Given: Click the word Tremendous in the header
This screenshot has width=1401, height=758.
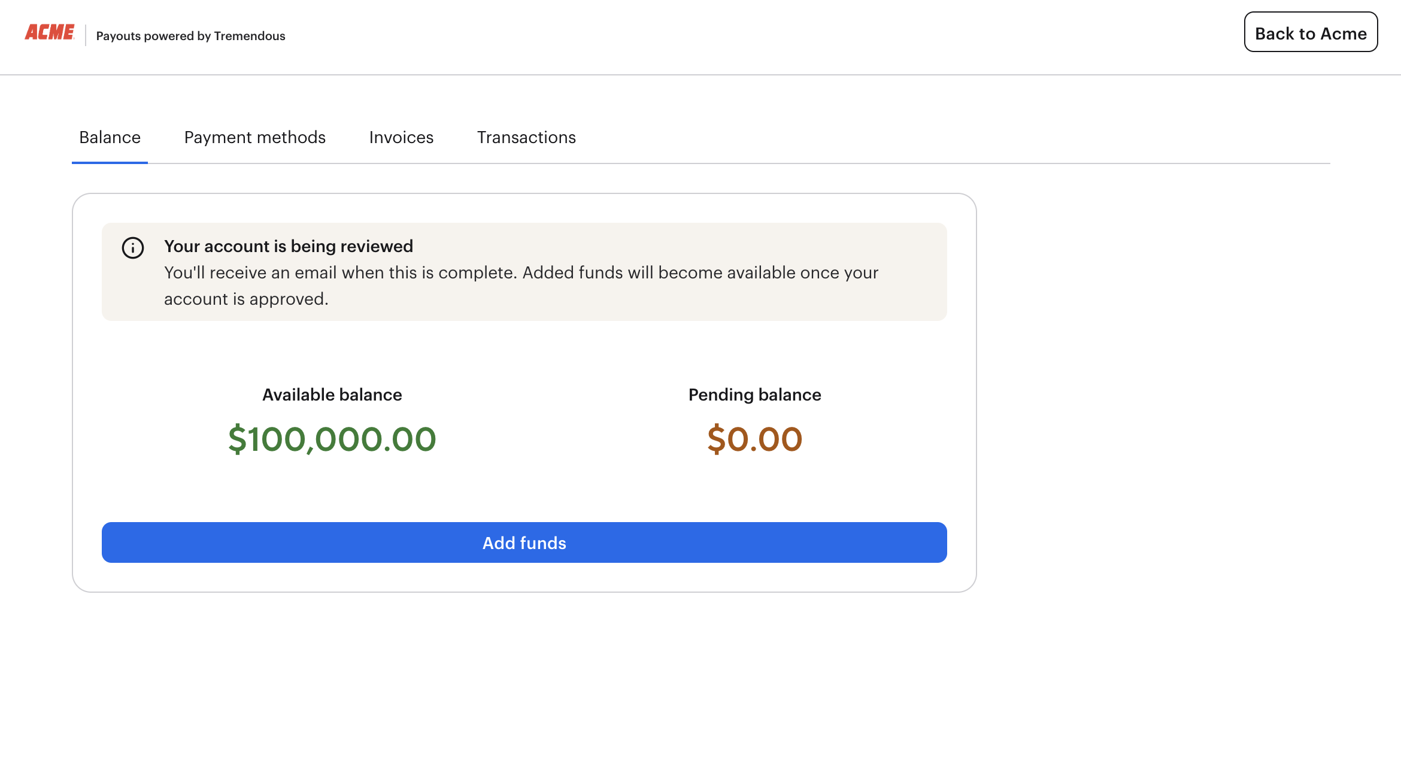Looking at the screenshot, I should click(250, 36).
